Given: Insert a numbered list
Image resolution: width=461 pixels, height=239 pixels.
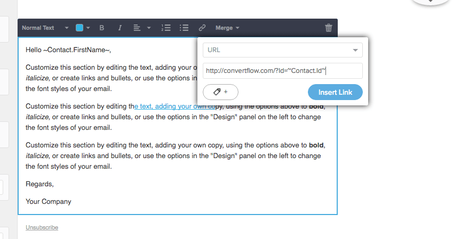Looking at the screenshot, I should (165, 28).
